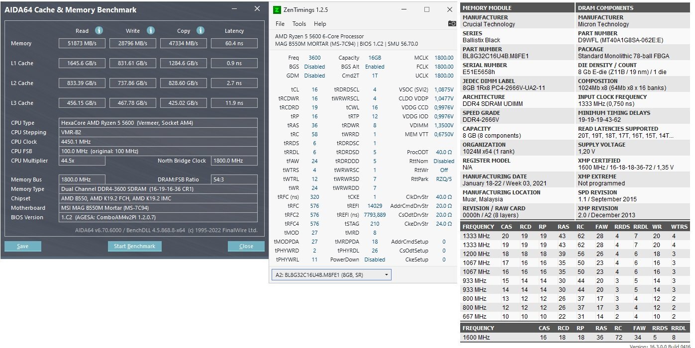Click the 1200 MHz frequency row
Viewport: 695px width, 348px height.
tap(575, 254)
